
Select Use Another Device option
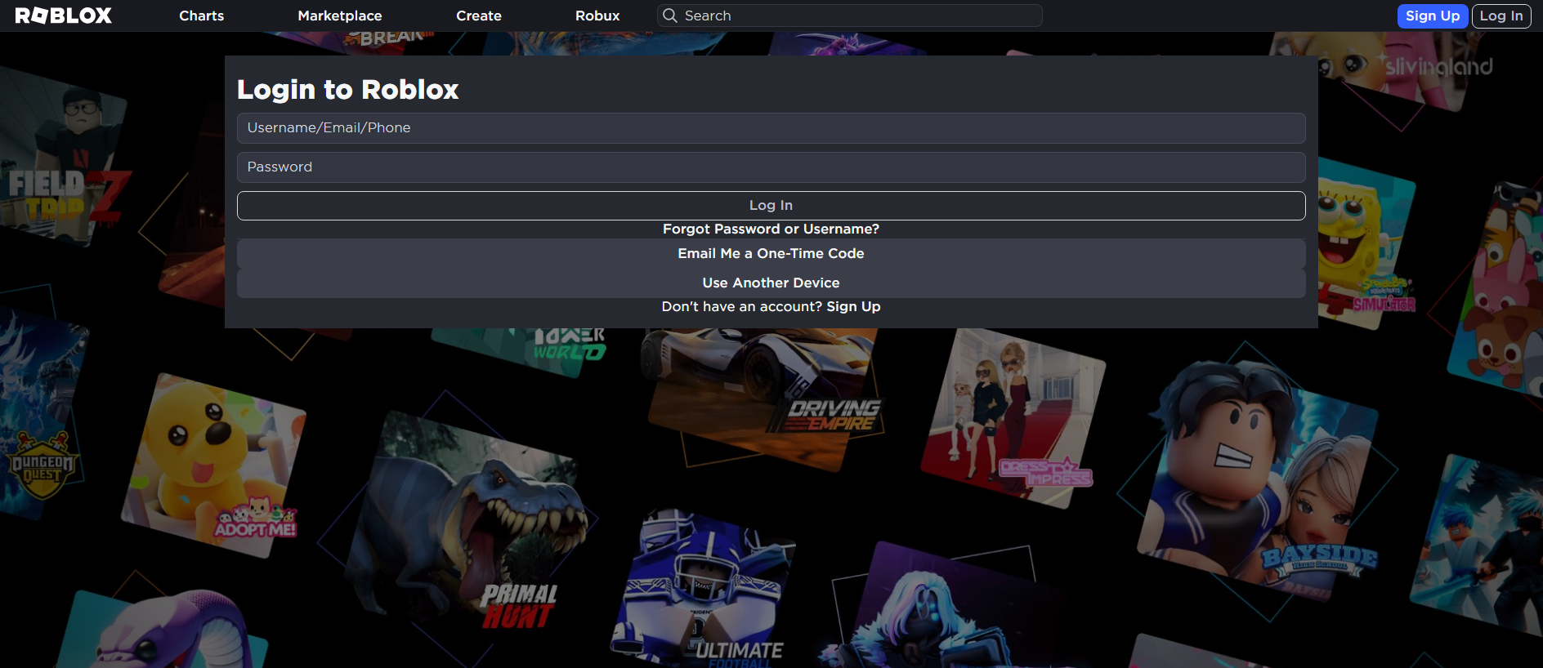[771, 283]
